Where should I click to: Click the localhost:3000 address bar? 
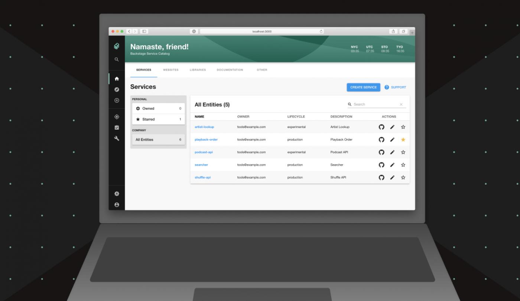[263, 32]
